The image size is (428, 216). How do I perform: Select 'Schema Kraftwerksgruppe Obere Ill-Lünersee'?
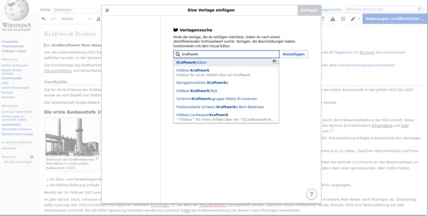click(x=226, y=99)
